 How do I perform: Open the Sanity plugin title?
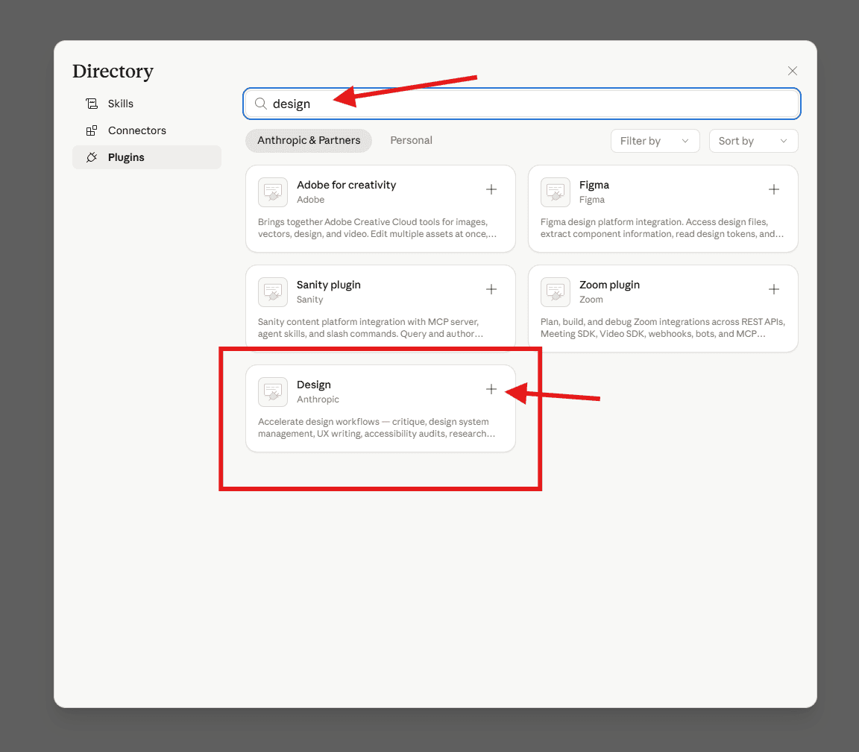pyautogui.click(x=329, y=285)
